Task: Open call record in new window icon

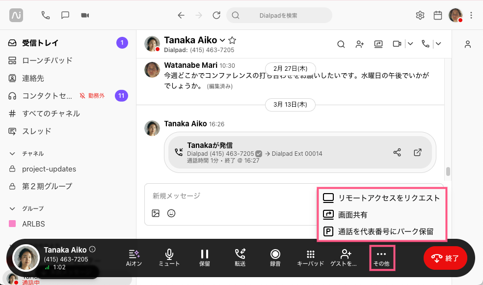Action: (x=418, y=152)
